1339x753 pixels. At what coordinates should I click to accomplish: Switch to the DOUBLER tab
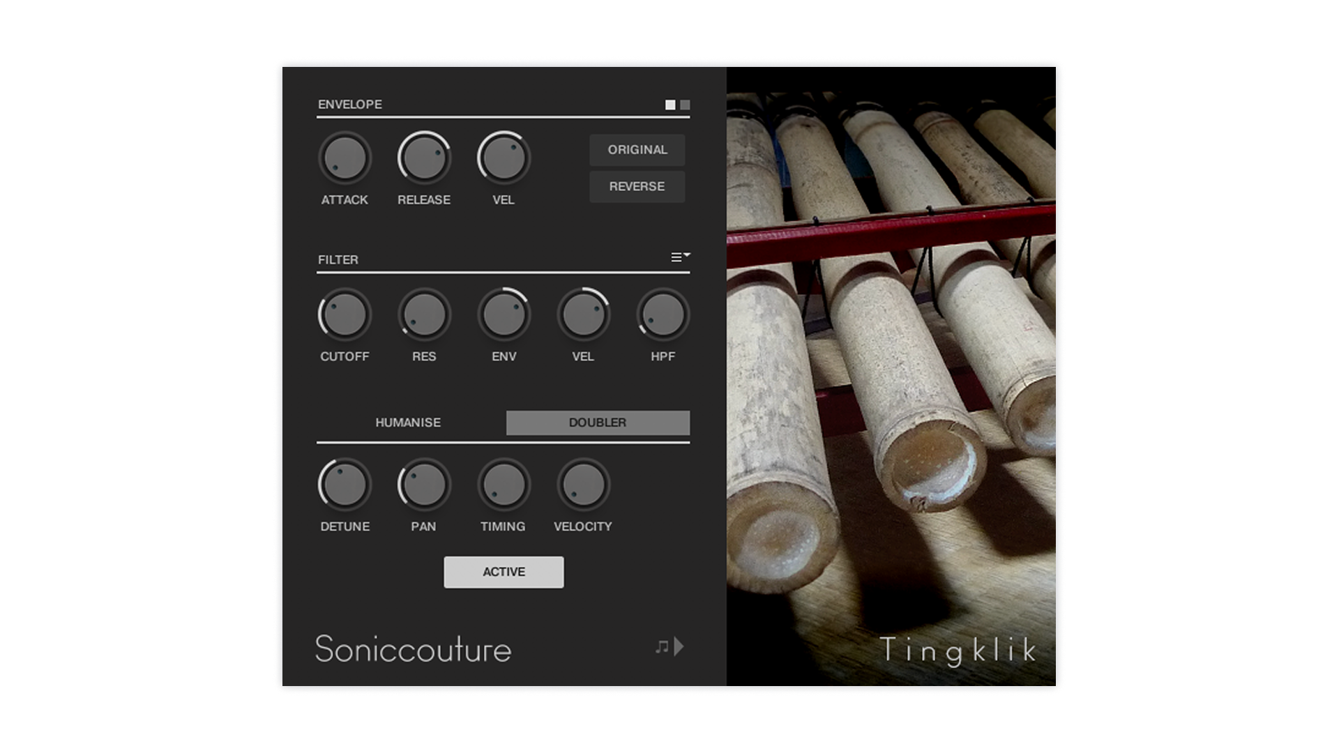[598, 423]
